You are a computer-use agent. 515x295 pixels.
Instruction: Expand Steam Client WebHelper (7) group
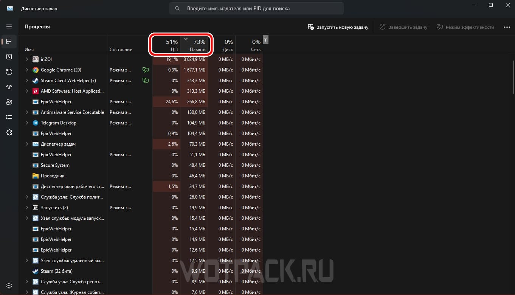(27, 81)
